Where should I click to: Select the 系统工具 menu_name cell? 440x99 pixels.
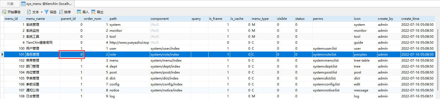[43, 37]
